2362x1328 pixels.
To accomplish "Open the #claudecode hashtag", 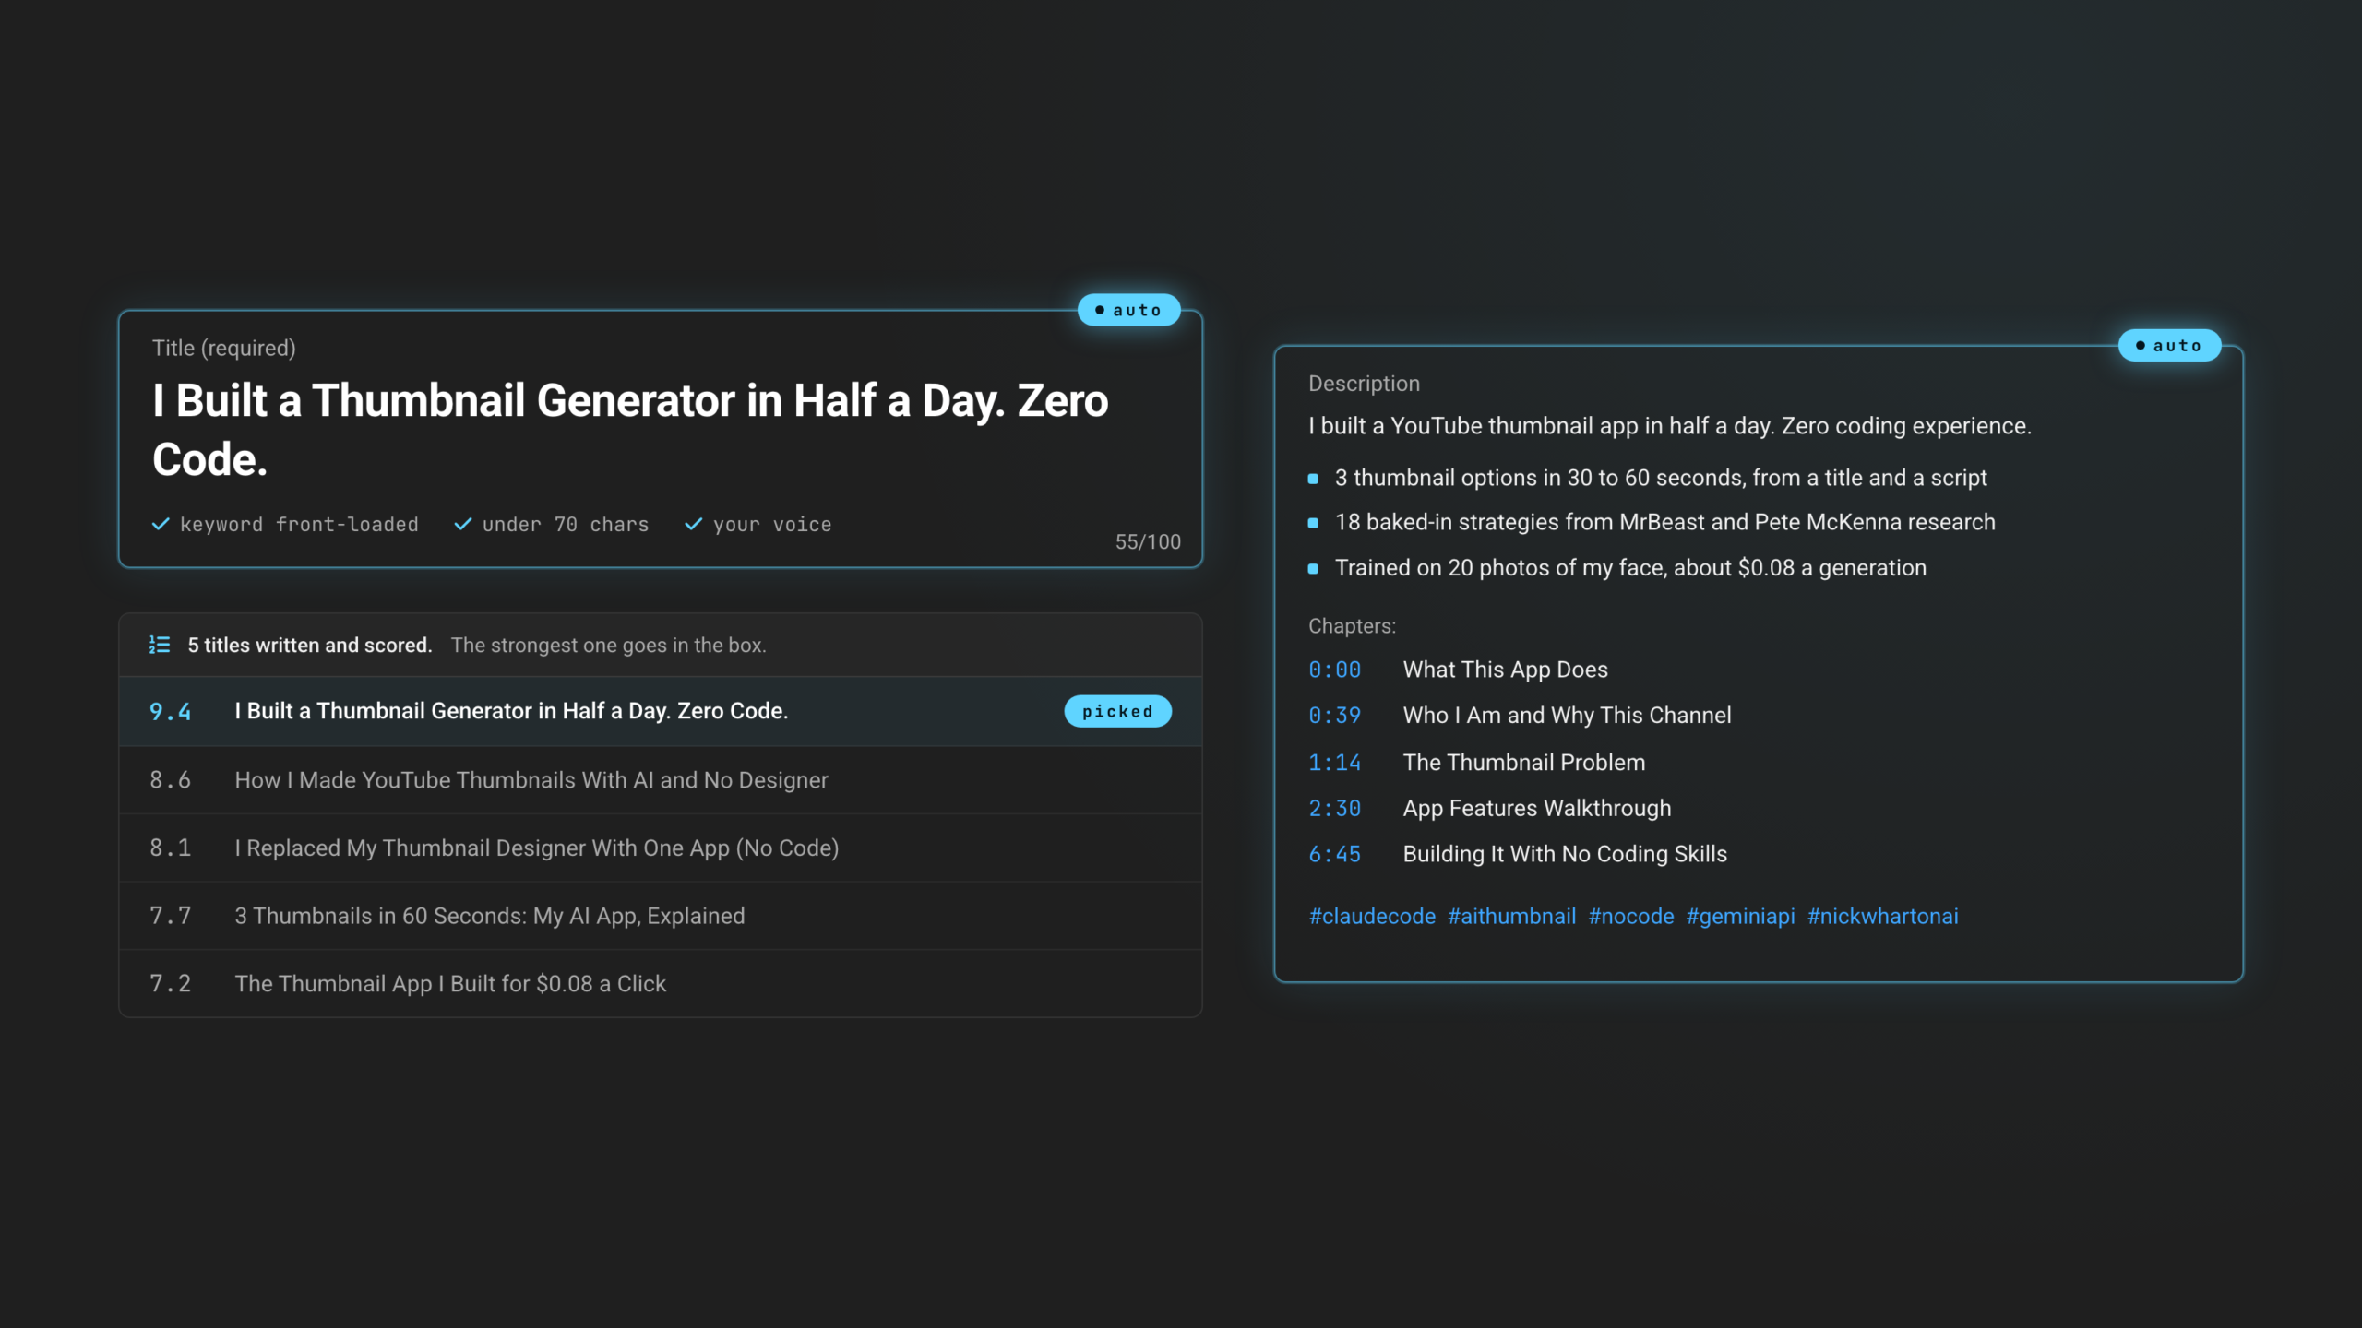I will click(x=1372, y=916).
